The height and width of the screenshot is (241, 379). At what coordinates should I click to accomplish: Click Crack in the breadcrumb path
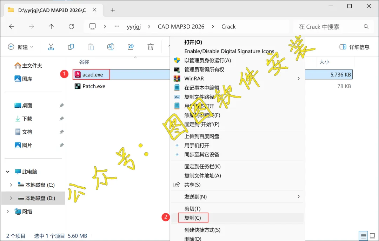tap(228, 27)
